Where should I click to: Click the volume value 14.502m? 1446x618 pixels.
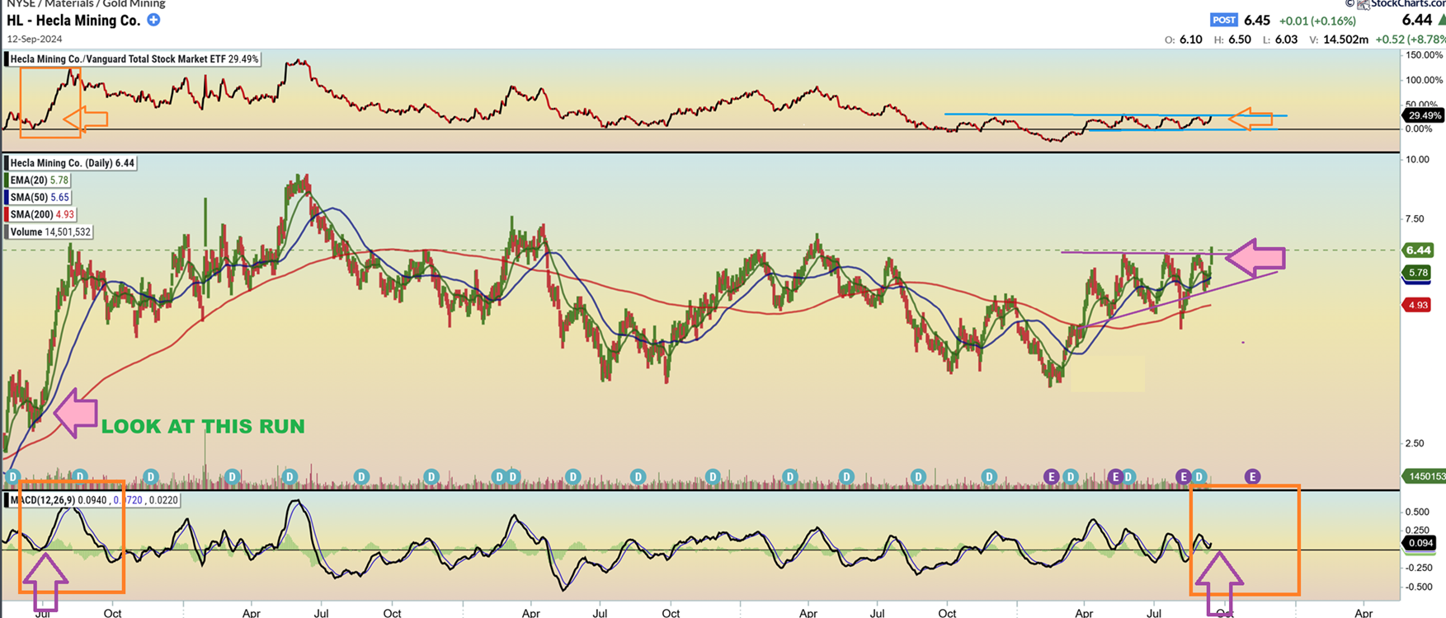point(1346,40)
